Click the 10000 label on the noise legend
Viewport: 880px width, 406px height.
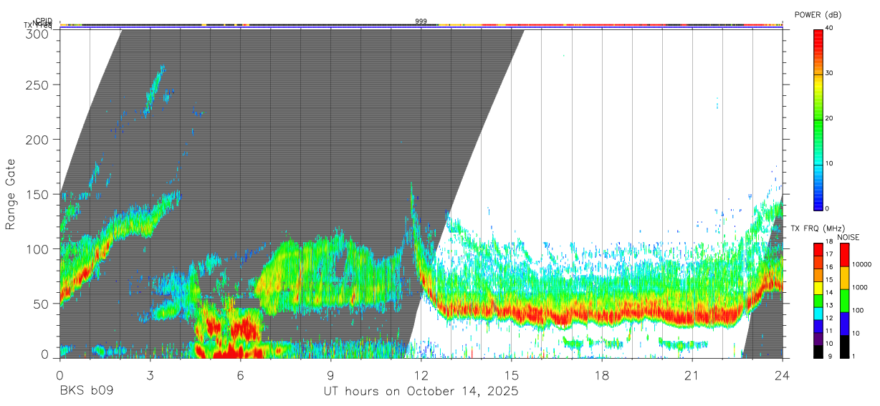[861, 265]
